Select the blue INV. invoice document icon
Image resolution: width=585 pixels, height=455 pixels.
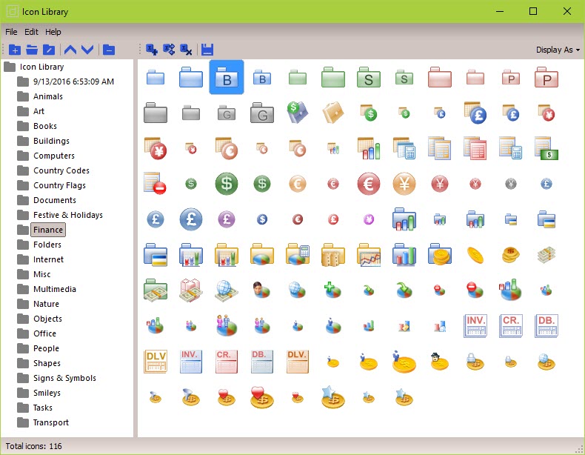475,325
